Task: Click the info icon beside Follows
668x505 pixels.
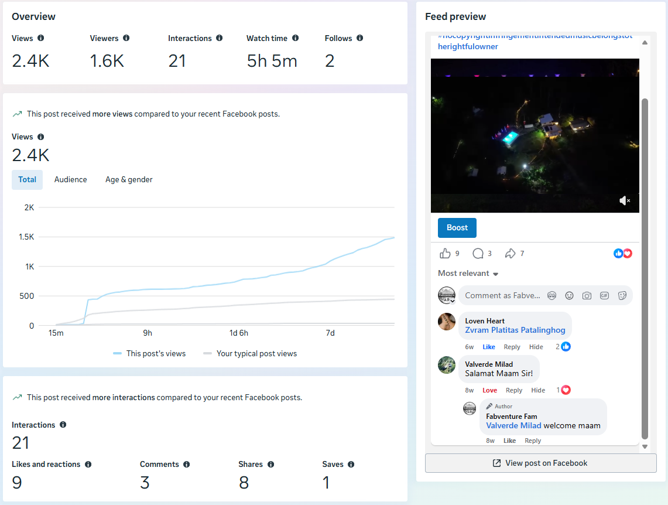Action: coord(359,38)
